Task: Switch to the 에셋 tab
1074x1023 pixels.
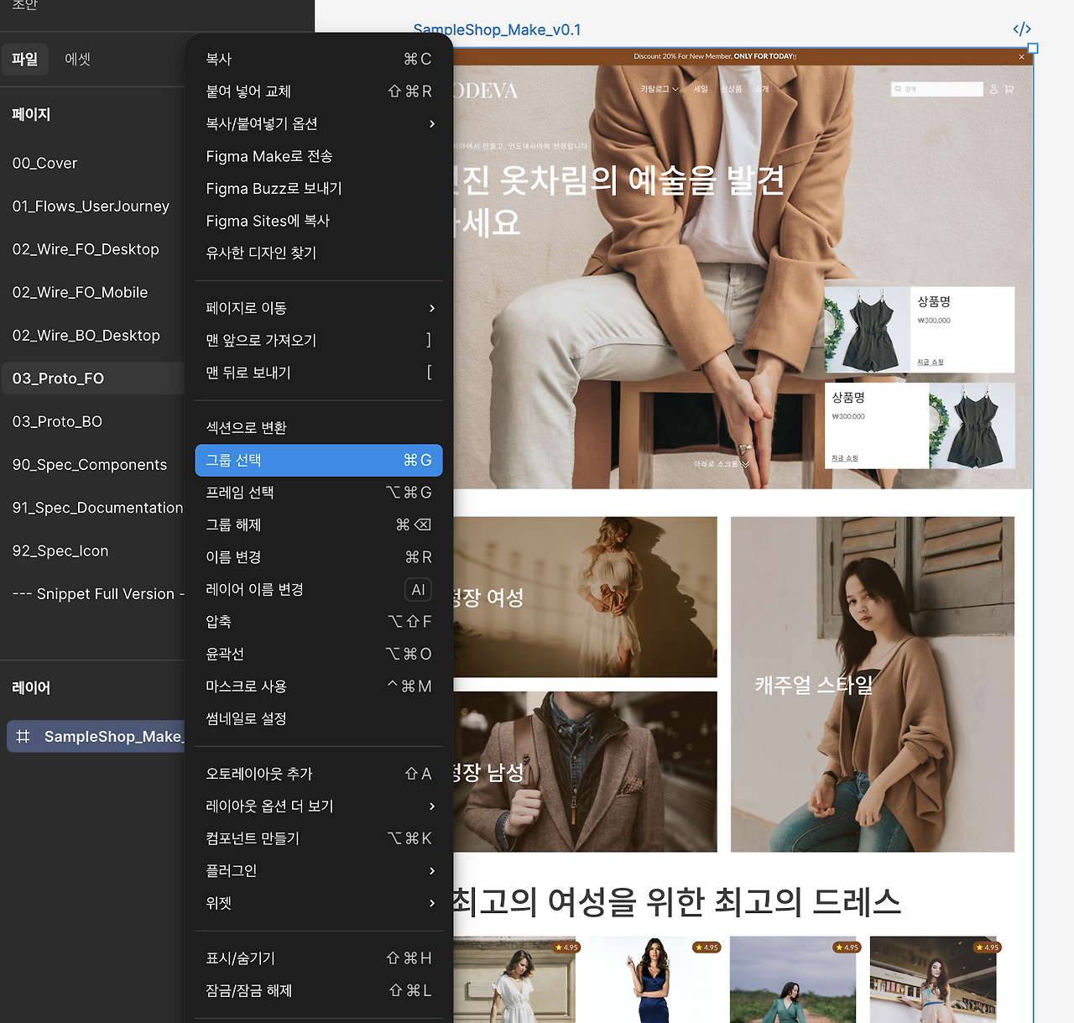Action: click(x=77, y=59)
